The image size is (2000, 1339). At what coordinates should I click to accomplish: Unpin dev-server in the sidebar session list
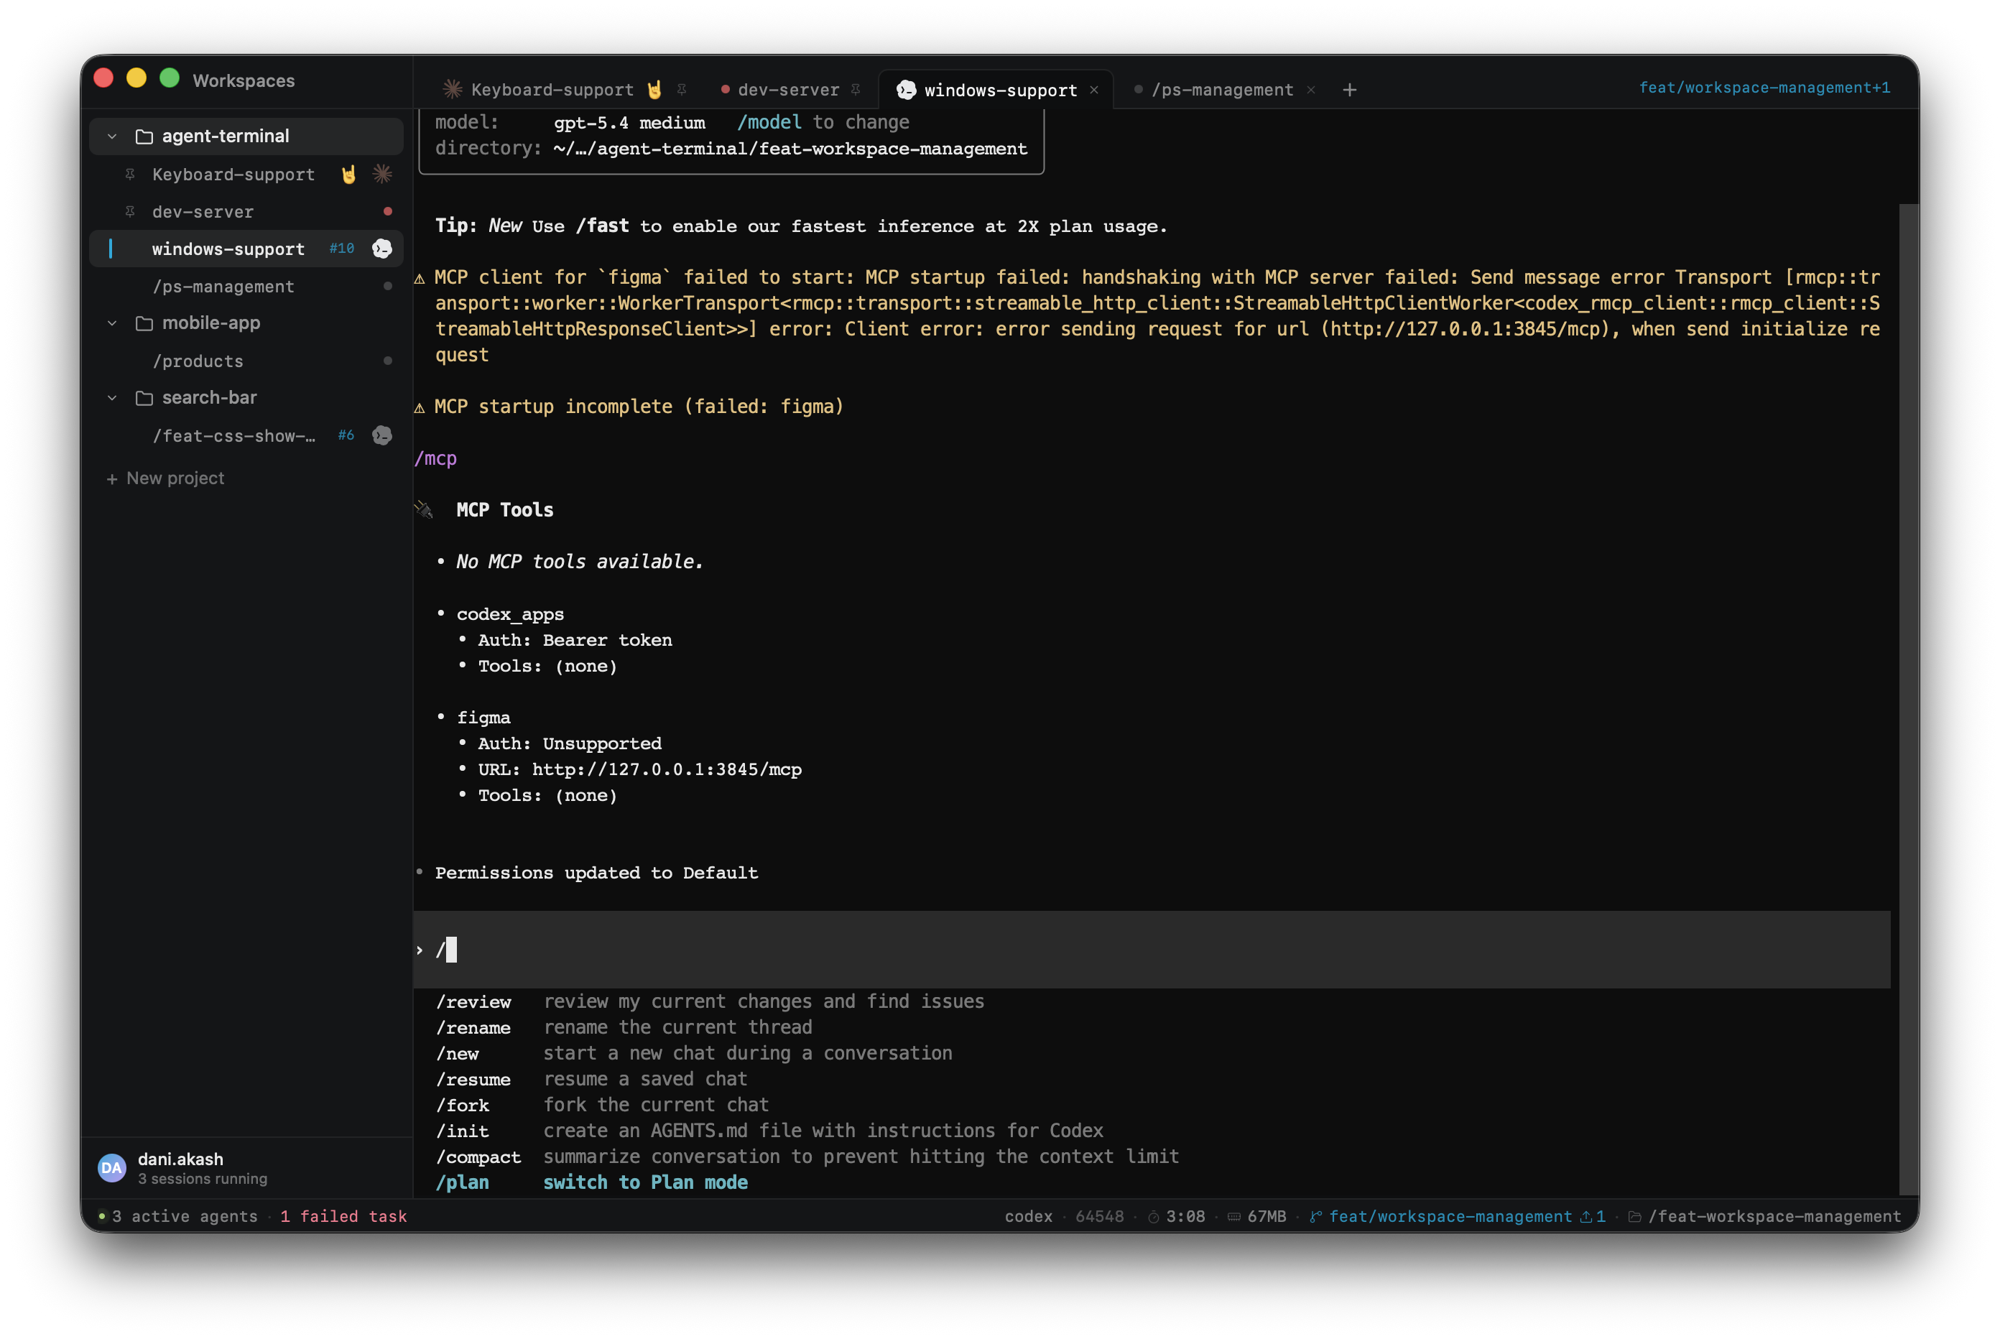coord(130,211)
